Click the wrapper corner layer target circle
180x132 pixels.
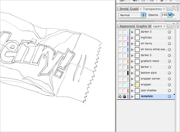(169, 79)
